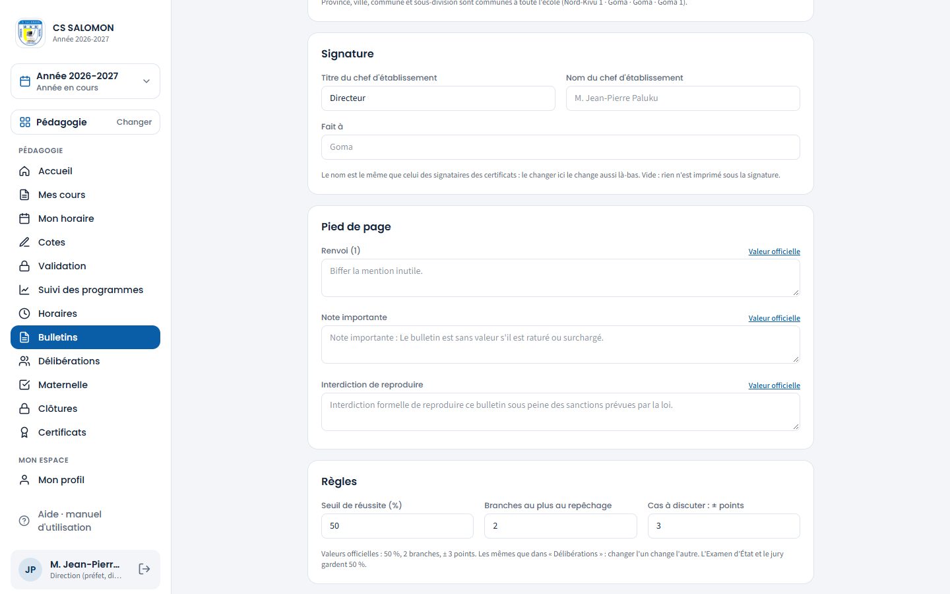Click the Pédagogie grid module icon

(x=25, y=122)
